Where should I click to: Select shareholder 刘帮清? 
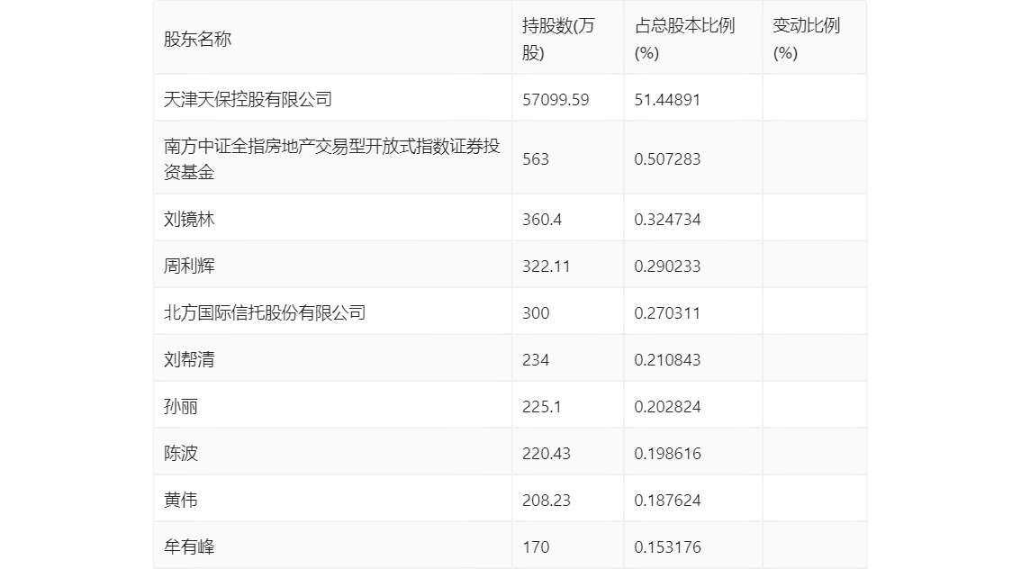pos(189,360)
